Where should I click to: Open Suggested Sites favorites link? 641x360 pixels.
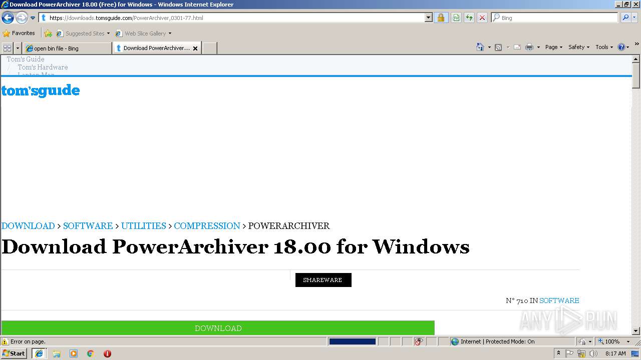(83, 33)
